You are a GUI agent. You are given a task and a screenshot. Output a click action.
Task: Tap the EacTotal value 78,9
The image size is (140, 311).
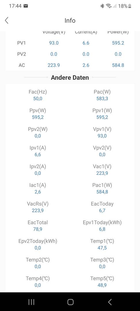pyautogui.click(x=38, y=229)
